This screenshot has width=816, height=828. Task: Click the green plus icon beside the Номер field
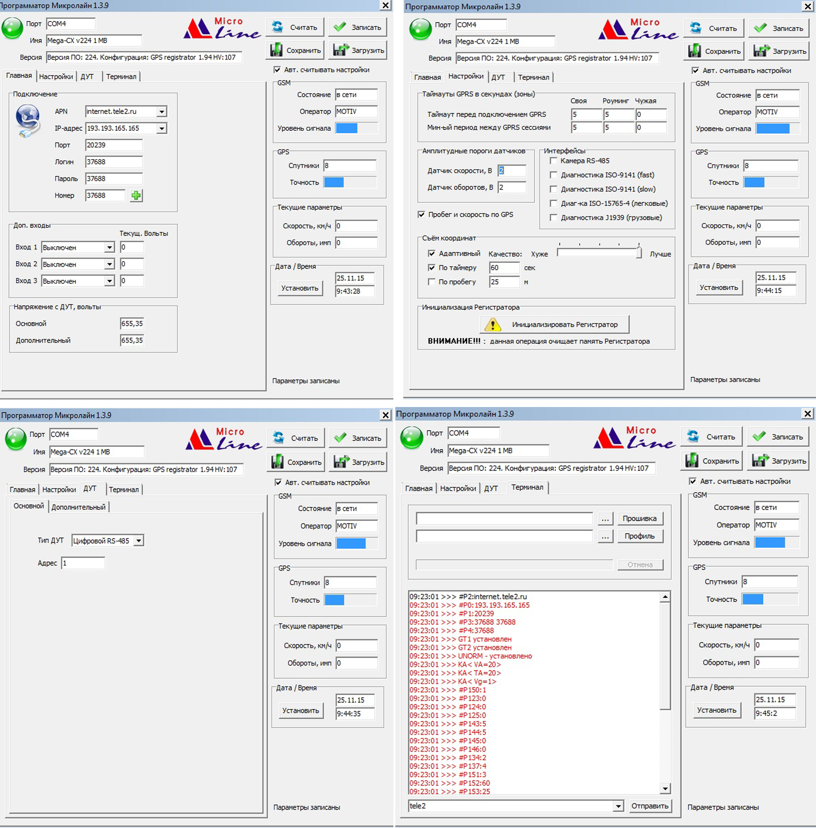click(x=136, y=196)
